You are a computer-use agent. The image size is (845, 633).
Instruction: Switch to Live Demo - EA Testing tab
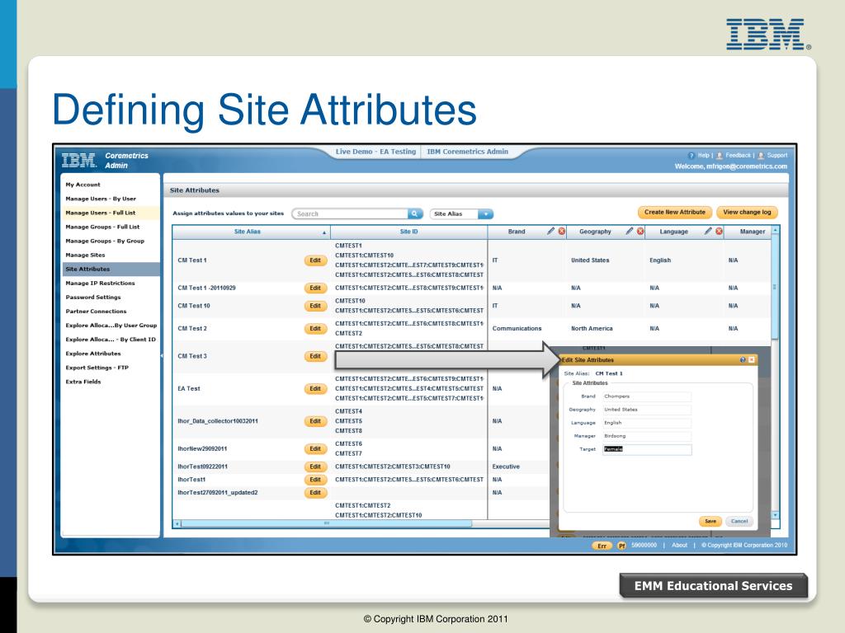pyautogui.click(x=375, y=152)
